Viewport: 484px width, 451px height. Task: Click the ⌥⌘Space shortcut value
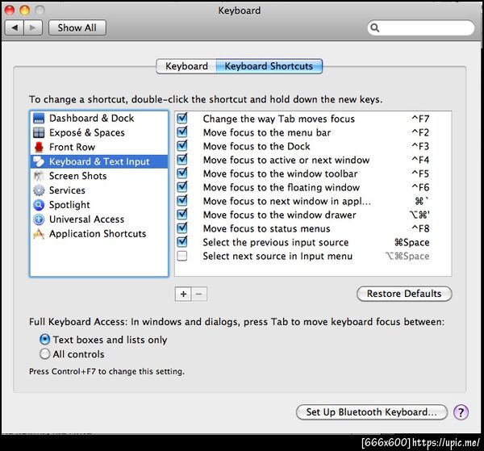pyautogui.click(x=407, y=257)
